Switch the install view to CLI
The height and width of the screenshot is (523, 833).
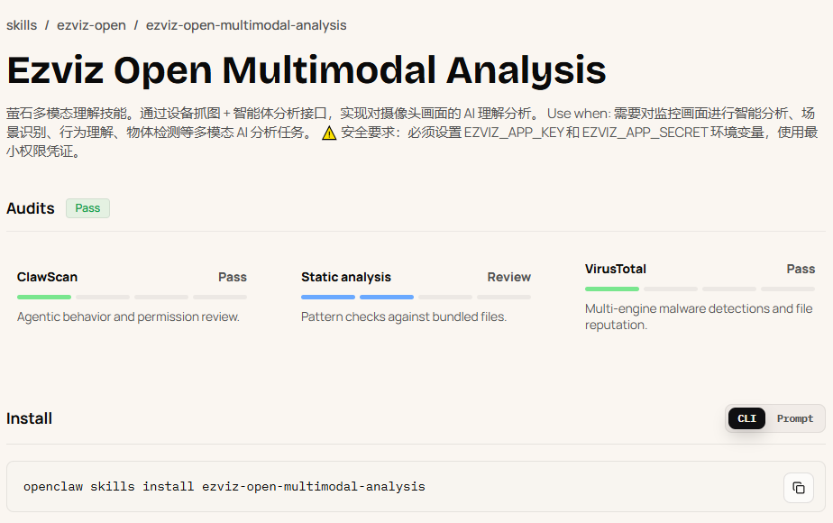[746, 418]
